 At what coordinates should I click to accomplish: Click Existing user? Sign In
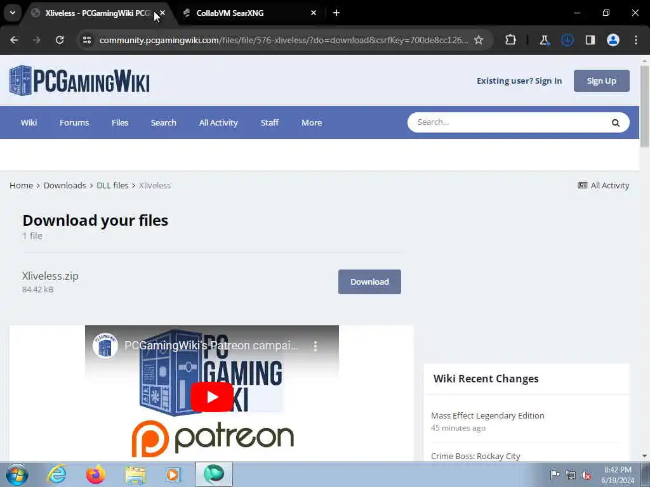tap(519, 81)
